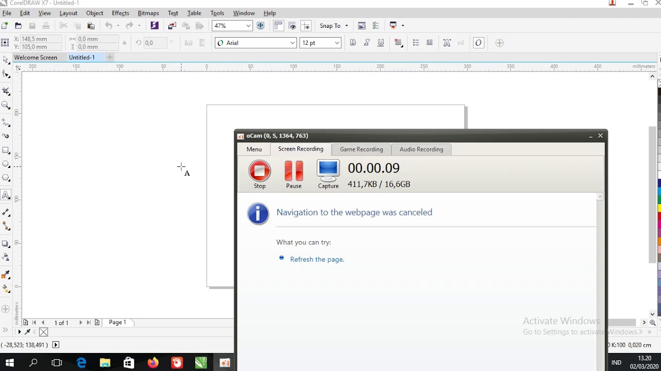Open the oCam Menu tab
661x371 pixels.
(x=254, y=149)
